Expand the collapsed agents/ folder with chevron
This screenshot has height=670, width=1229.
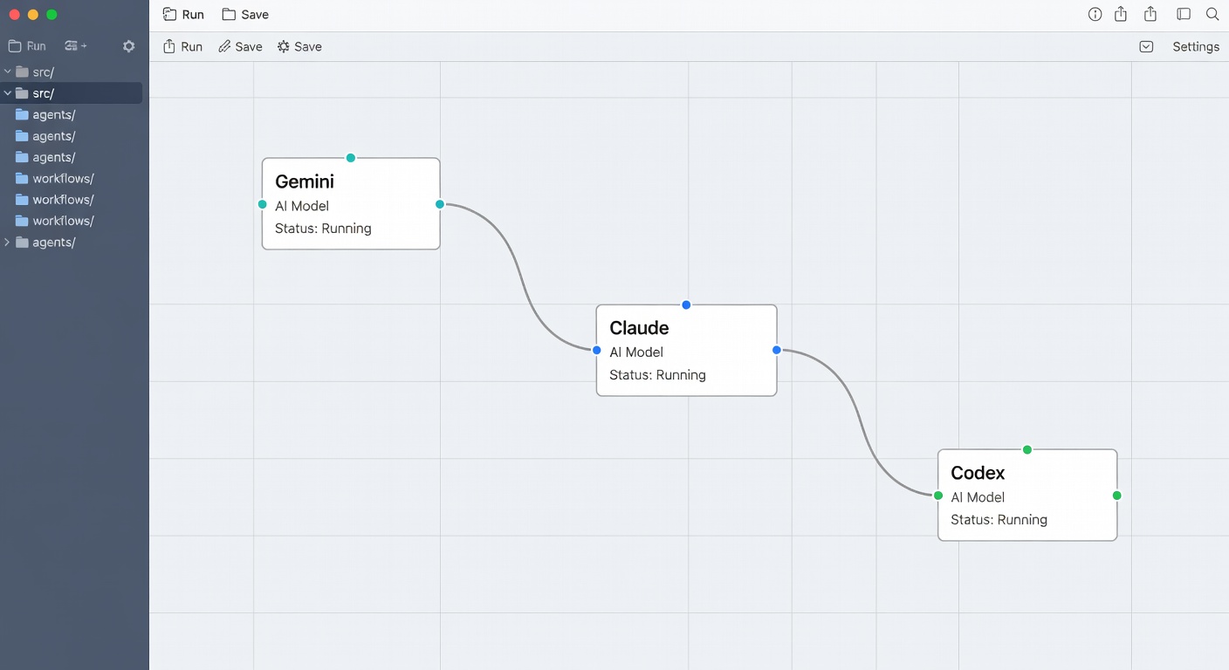coord(8,243)
